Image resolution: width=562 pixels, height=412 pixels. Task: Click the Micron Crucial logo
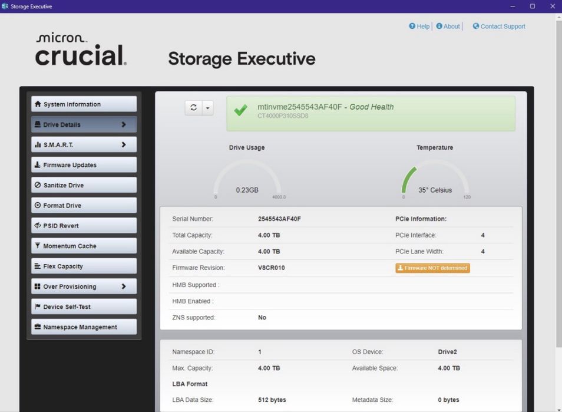point(81,50)
